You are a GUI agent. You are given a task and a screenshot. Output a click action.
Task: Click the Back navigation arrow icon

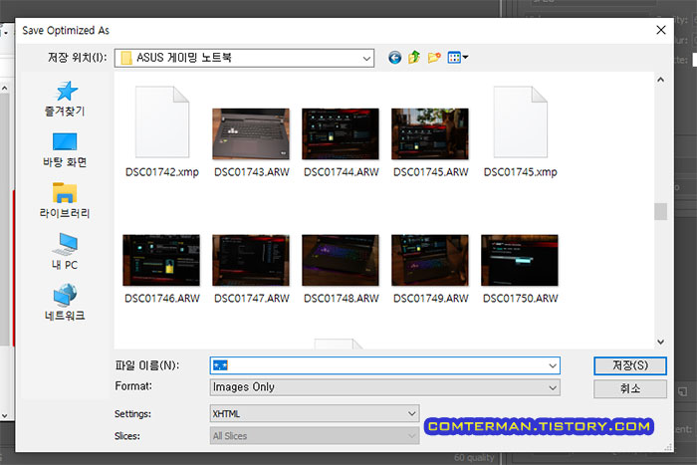point(394,58)
